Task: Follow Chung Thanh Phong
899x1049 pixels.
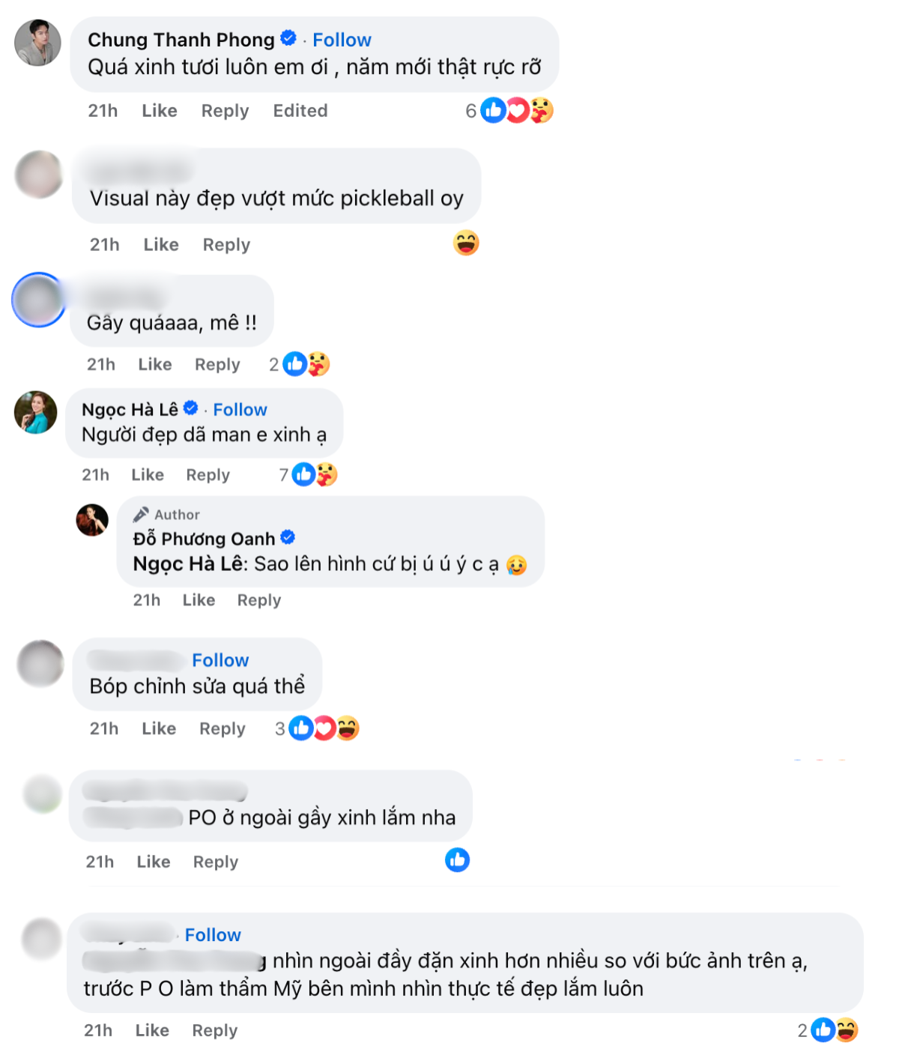Action: coord(342,40)
